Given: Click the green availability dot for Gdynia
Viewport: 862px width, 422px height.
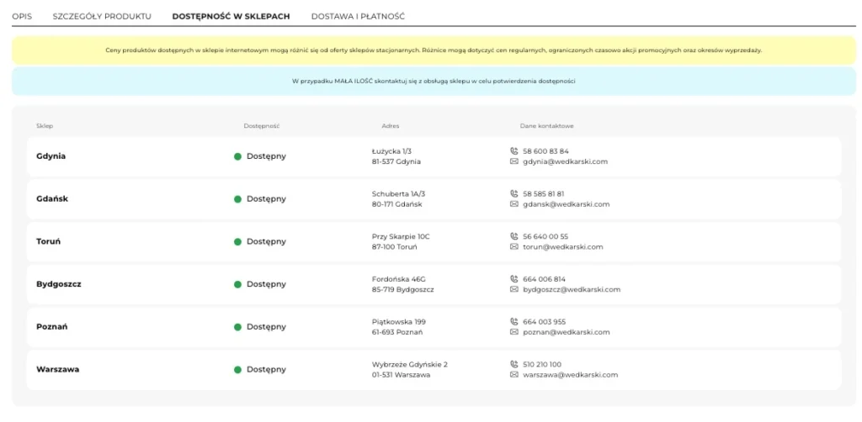Looking at the screenshot, I should [x=237, y=156].
